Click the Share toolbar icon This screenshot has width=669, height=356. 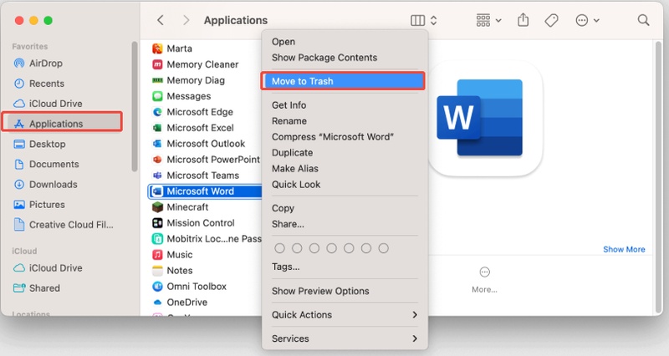pyautogui.click(x=523, y=20)
